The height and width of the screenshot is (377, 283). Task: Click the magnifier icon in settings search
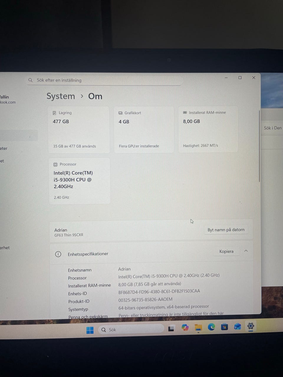(30, 80)
